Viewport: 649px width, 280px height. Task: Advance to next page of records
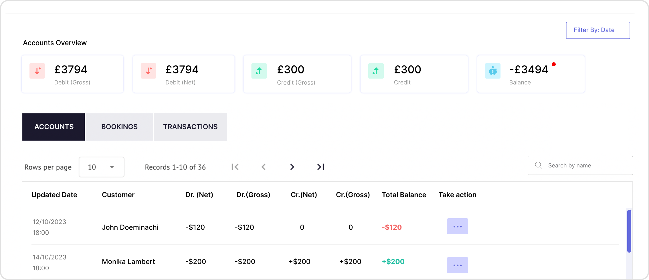(292, 167)
